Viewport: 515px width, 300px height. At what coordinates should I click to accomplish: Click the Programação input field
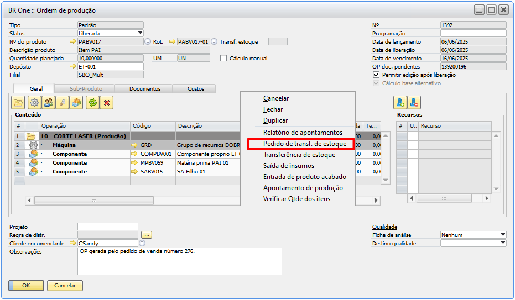pos(473,33)
